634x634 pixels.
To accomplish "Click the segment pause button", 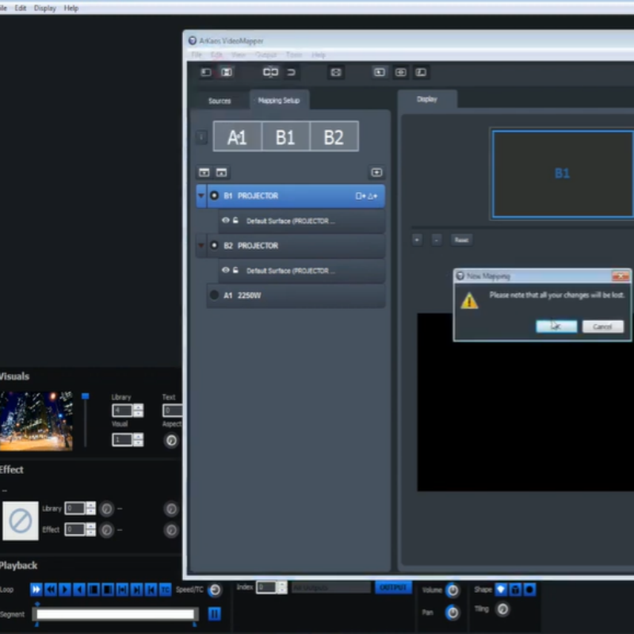I will tap(214, 614).
